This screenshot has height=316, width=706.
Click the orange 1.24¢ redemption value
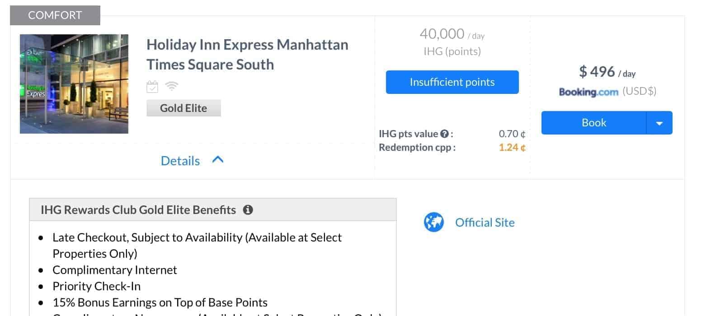512,147
